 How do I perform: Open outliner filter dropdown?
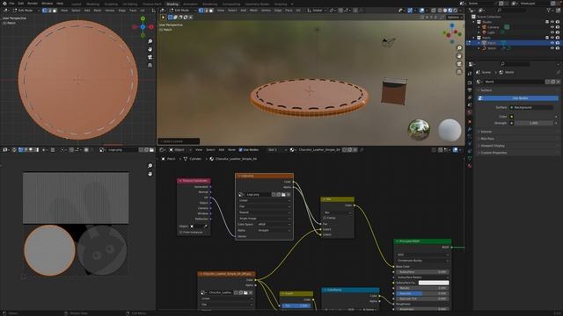(x=550, y=11)
